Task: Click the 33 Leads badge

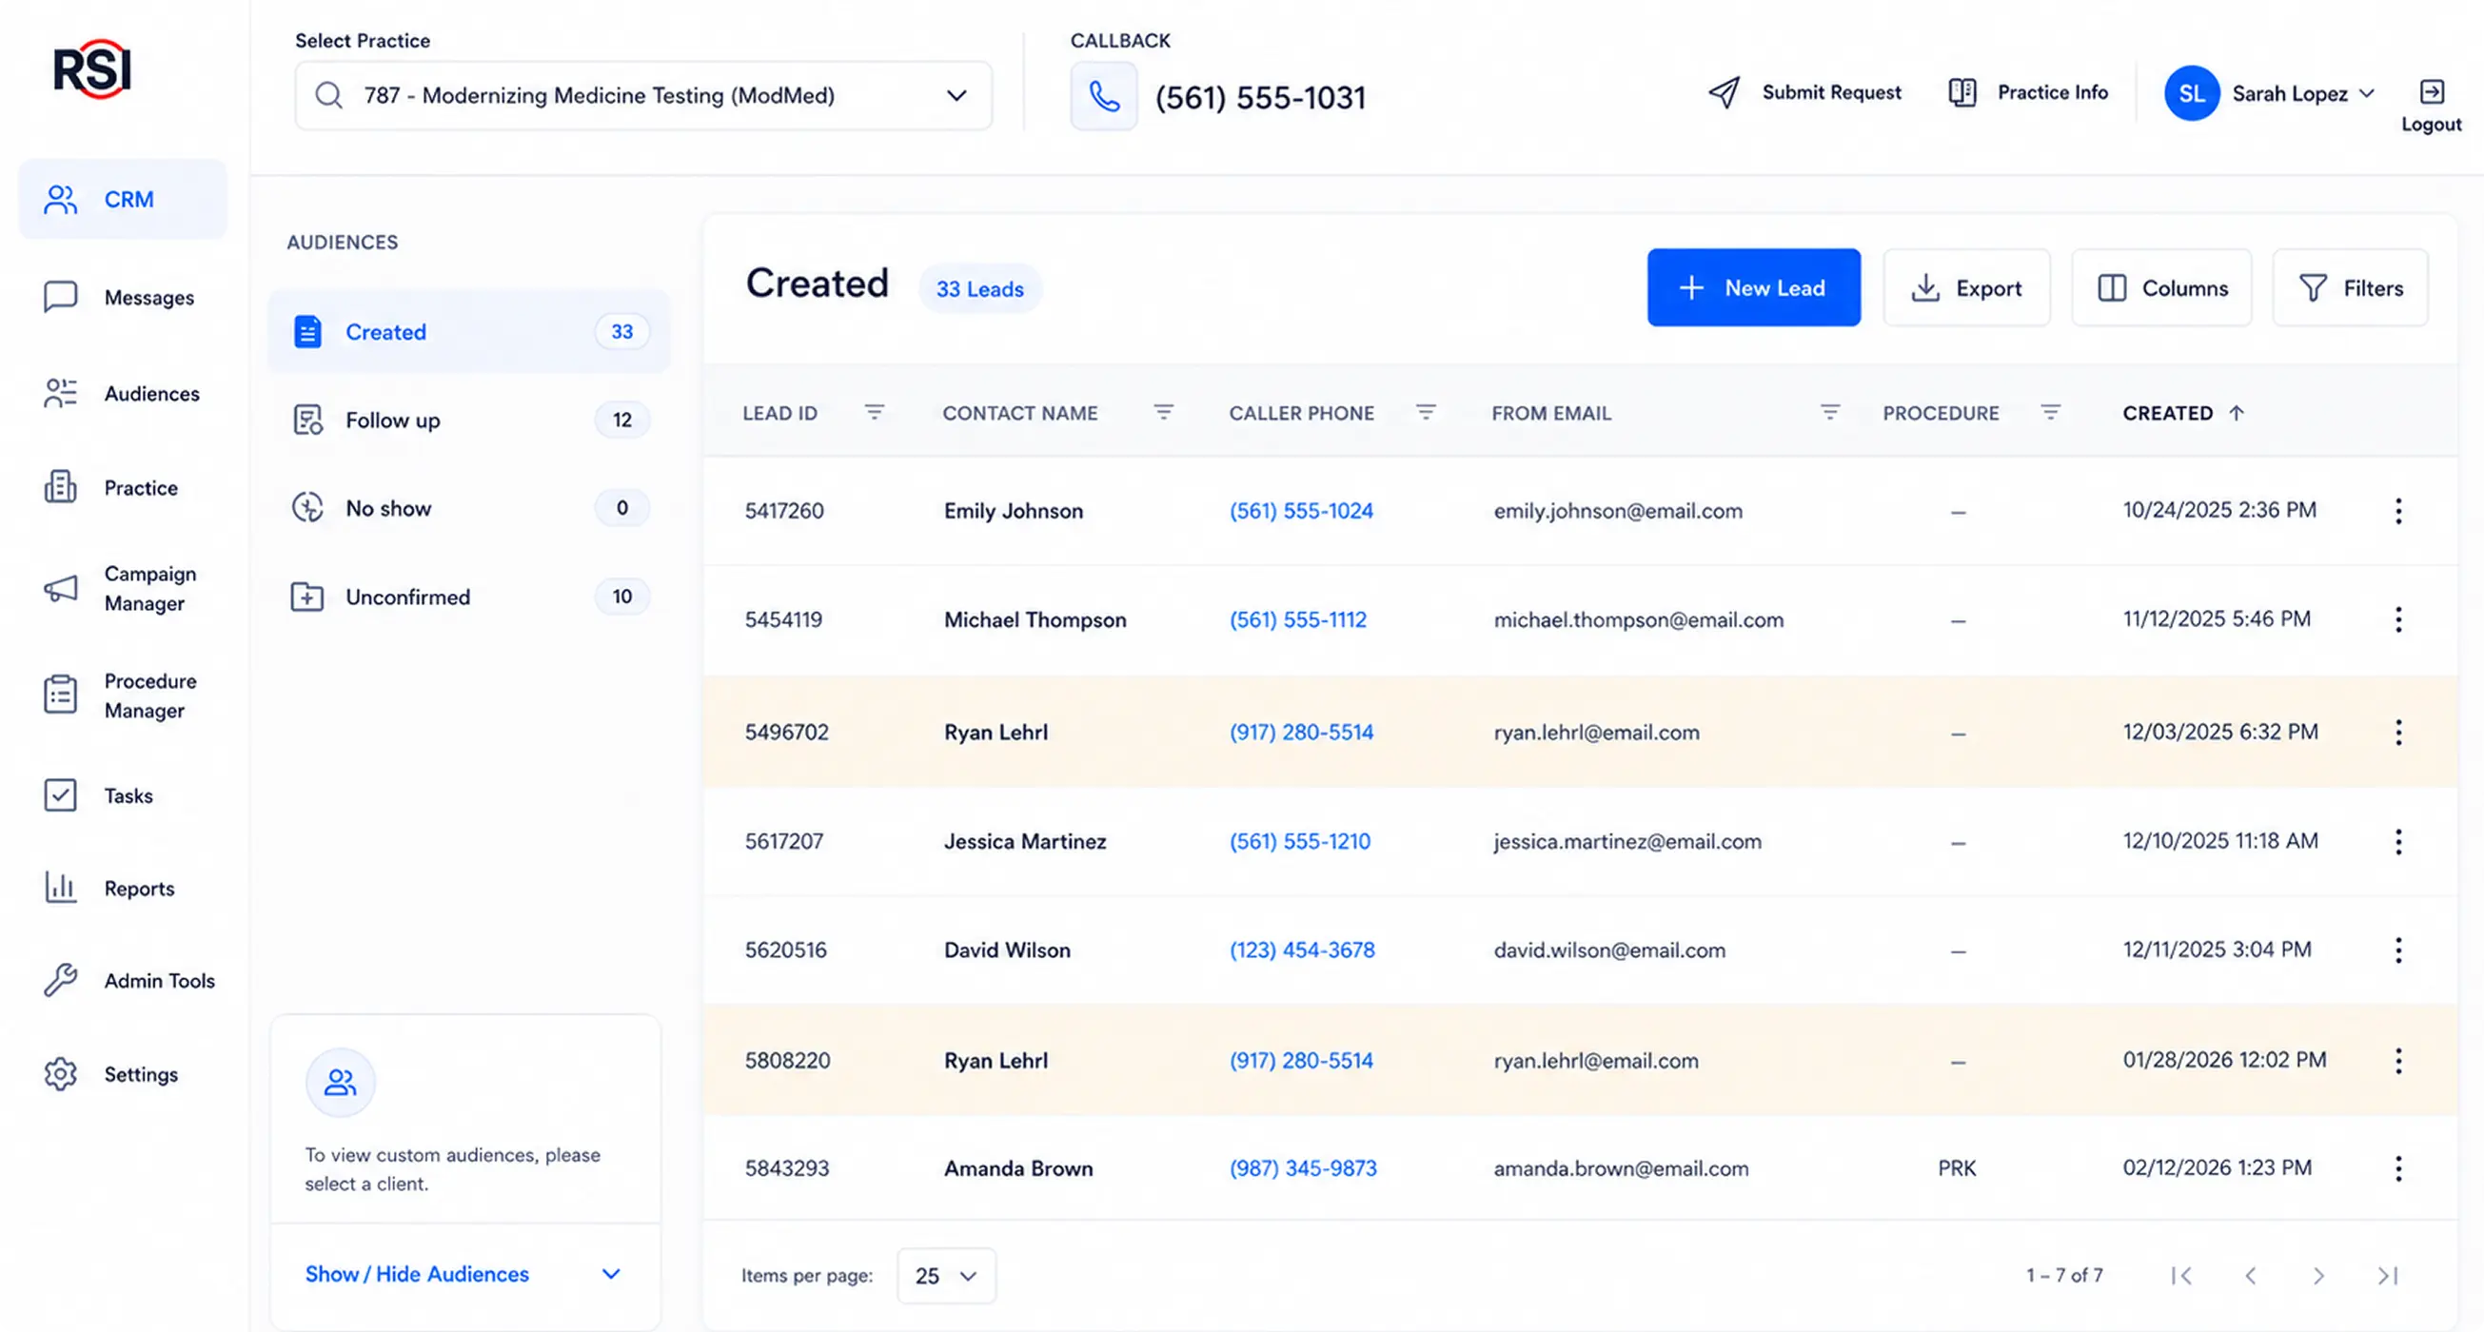Action: point(979,289)
